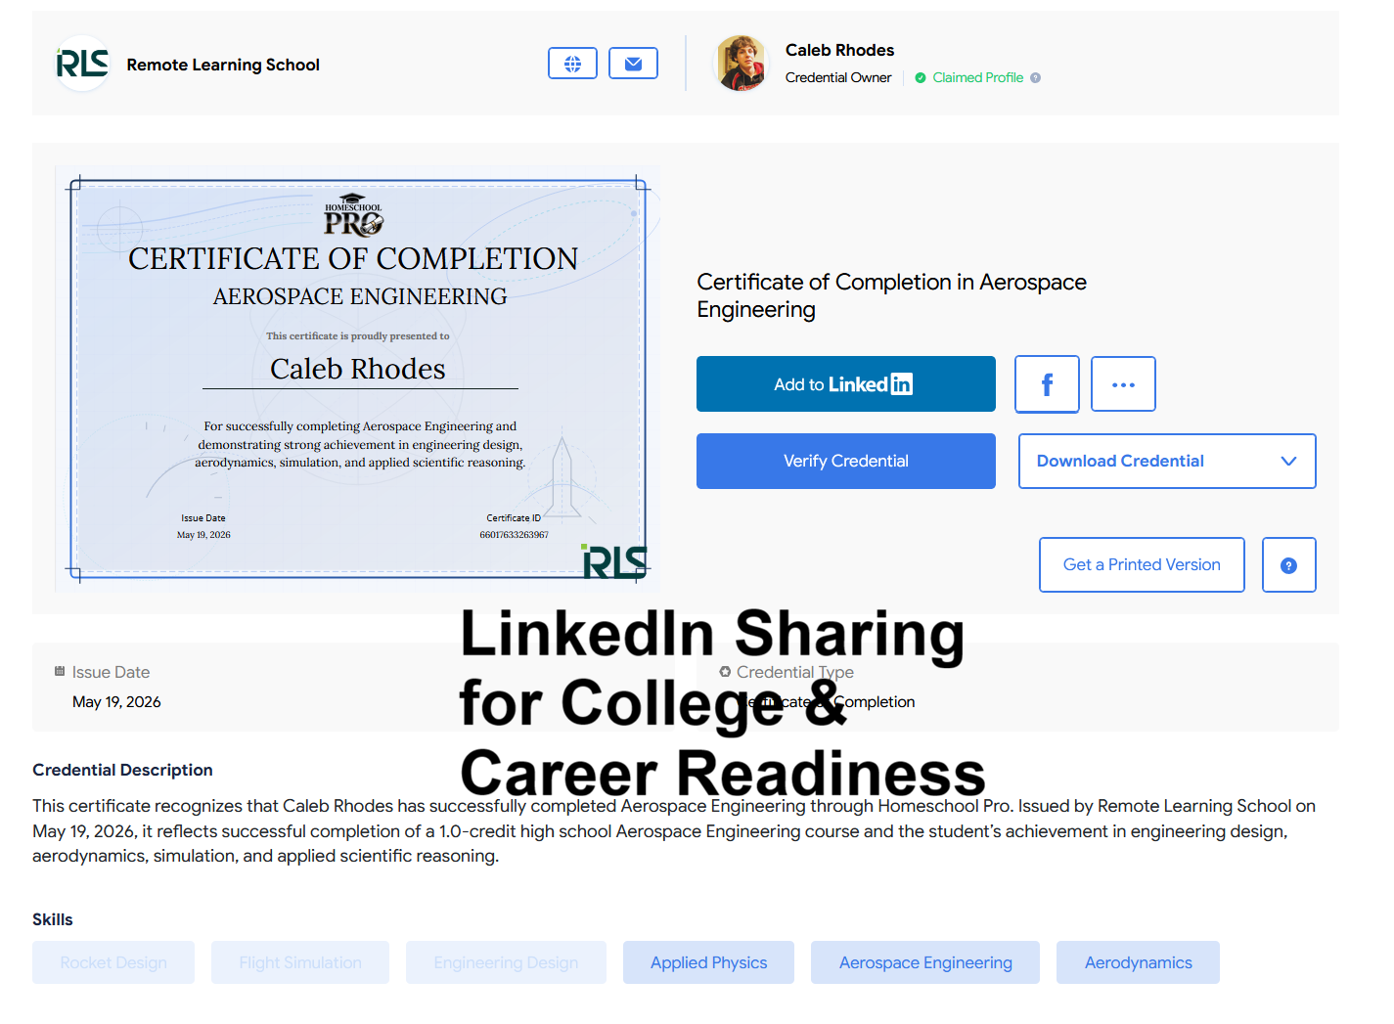Enlarge the Aerospace Engineering certificate image
The height and width of the screenshot is (1024, 1394).
coord(358,378)
